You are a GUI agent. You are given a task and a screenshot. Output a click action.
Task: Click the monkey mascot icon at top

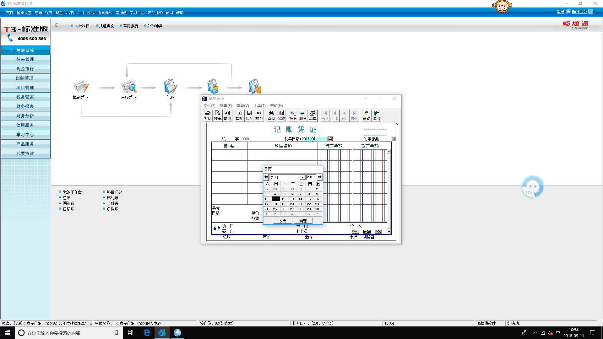[502, 6]
